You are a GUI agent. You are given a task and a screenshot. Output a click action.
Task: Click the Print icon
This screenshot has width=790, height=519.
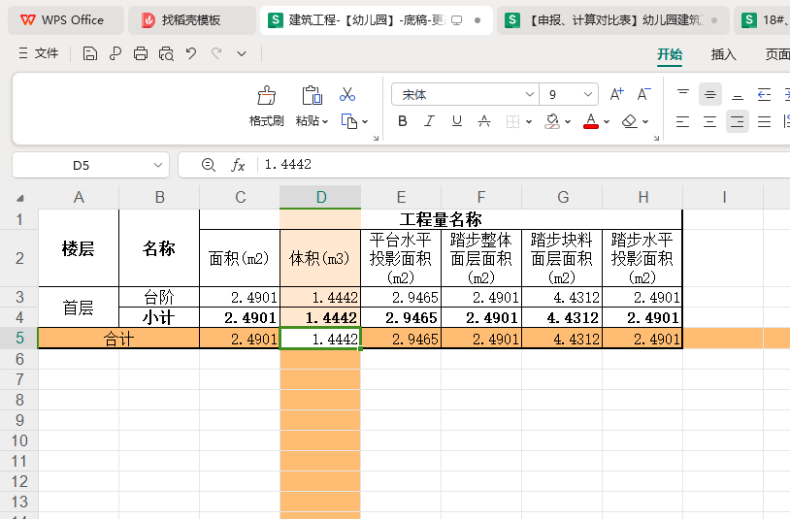click(x=141, y=53)
